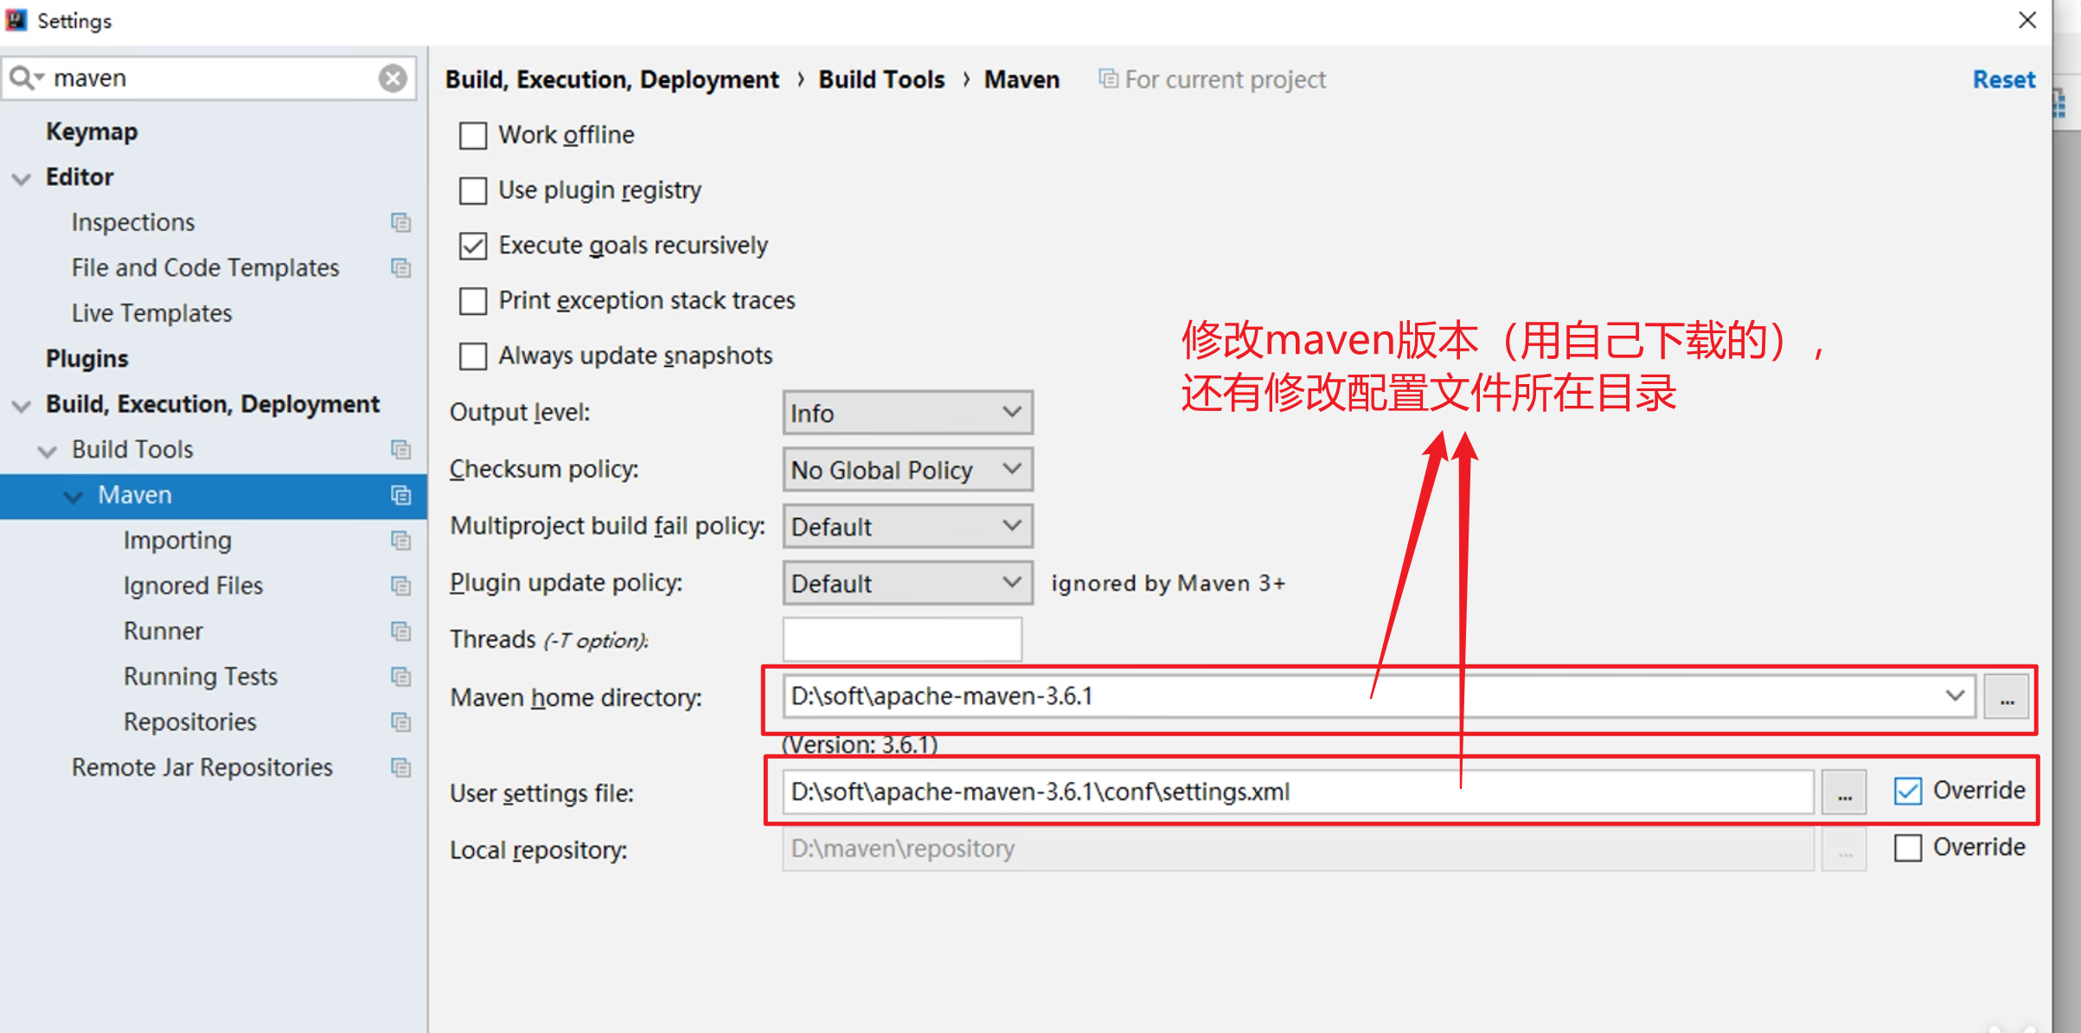Open Checksum policy dropdown
The width and height of the screenshot is (2081, 1033).
(907, 470)
